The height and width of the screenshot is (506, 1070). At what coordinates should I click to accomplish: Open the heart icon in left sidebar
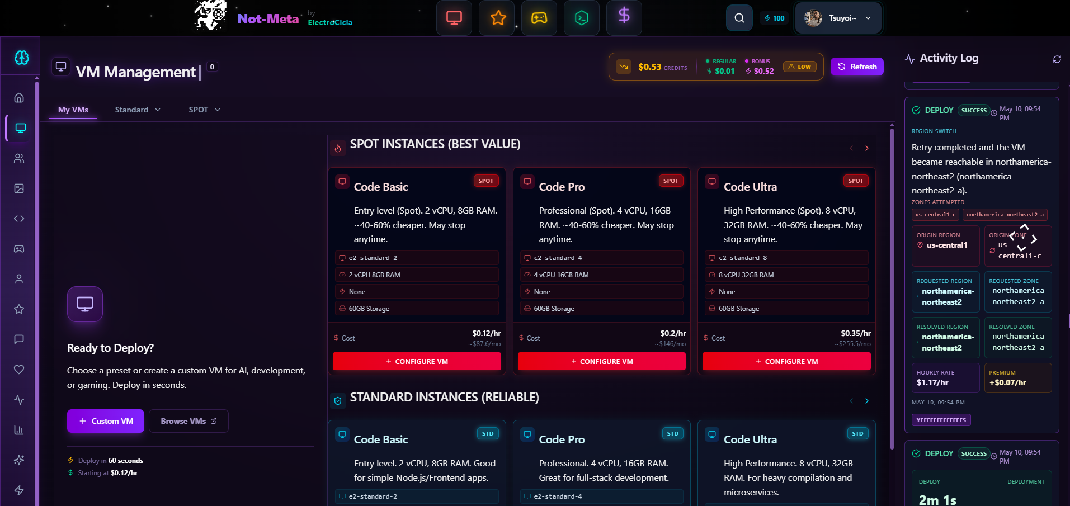tap(19, 370)
